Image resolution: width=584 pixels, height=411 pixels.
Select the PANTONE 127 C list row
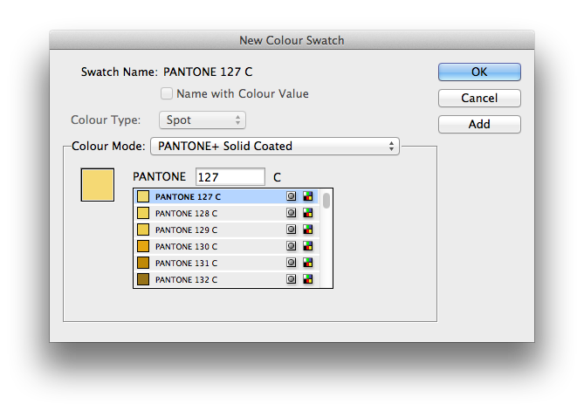[226, 196]
